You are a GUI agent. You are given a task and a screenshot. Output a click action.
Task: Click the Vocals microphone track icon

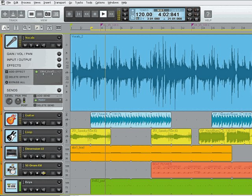tap(11, 41)
